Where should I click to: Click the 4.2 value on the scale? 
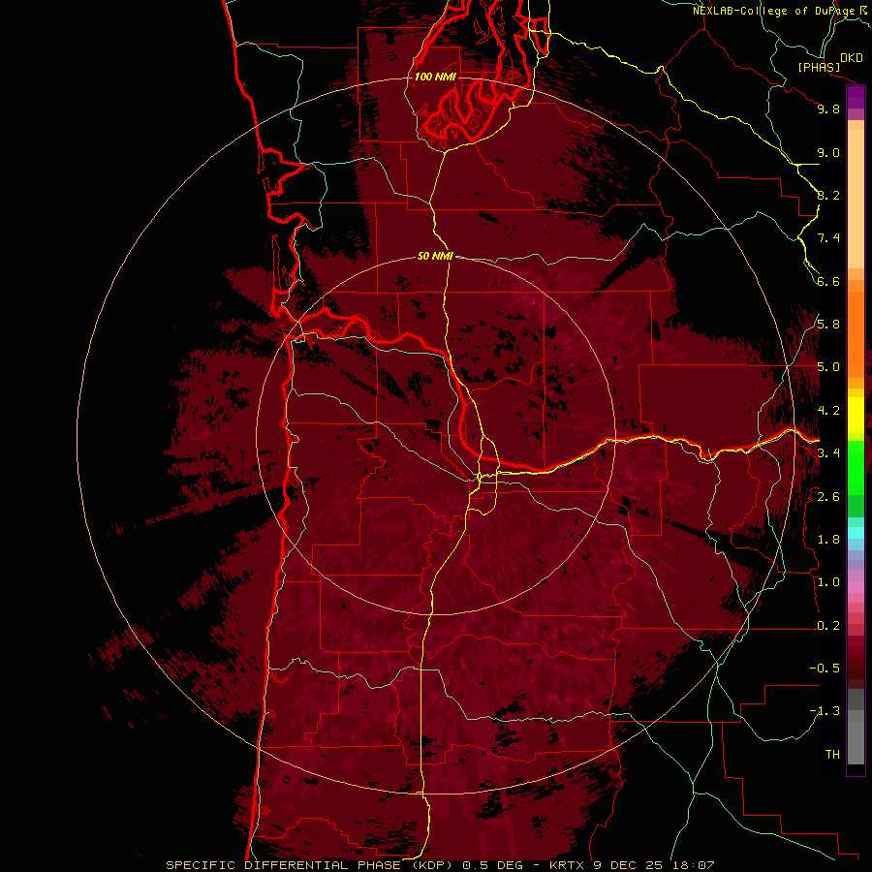[x=828, y=411]
